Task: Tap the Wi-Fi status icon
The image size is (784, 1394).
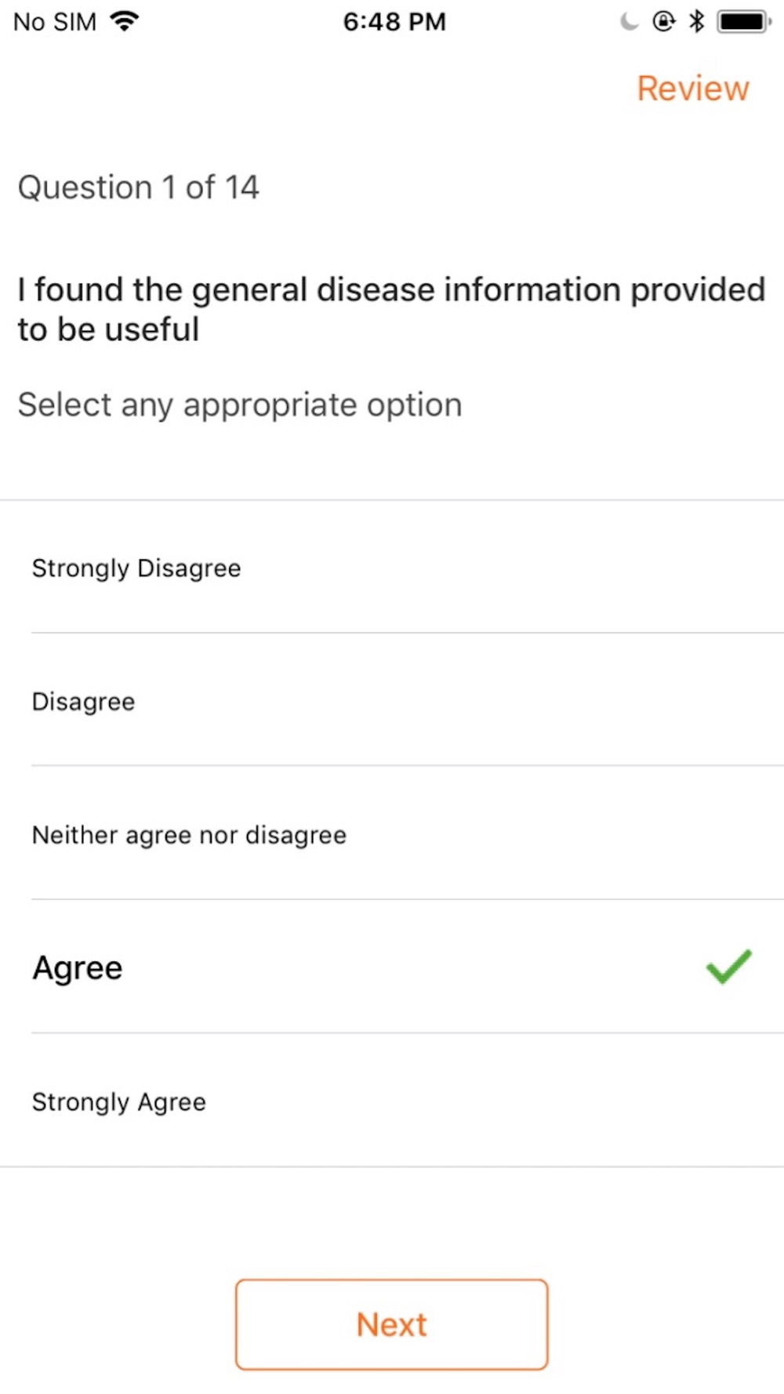Action: (x=125, y=21)
